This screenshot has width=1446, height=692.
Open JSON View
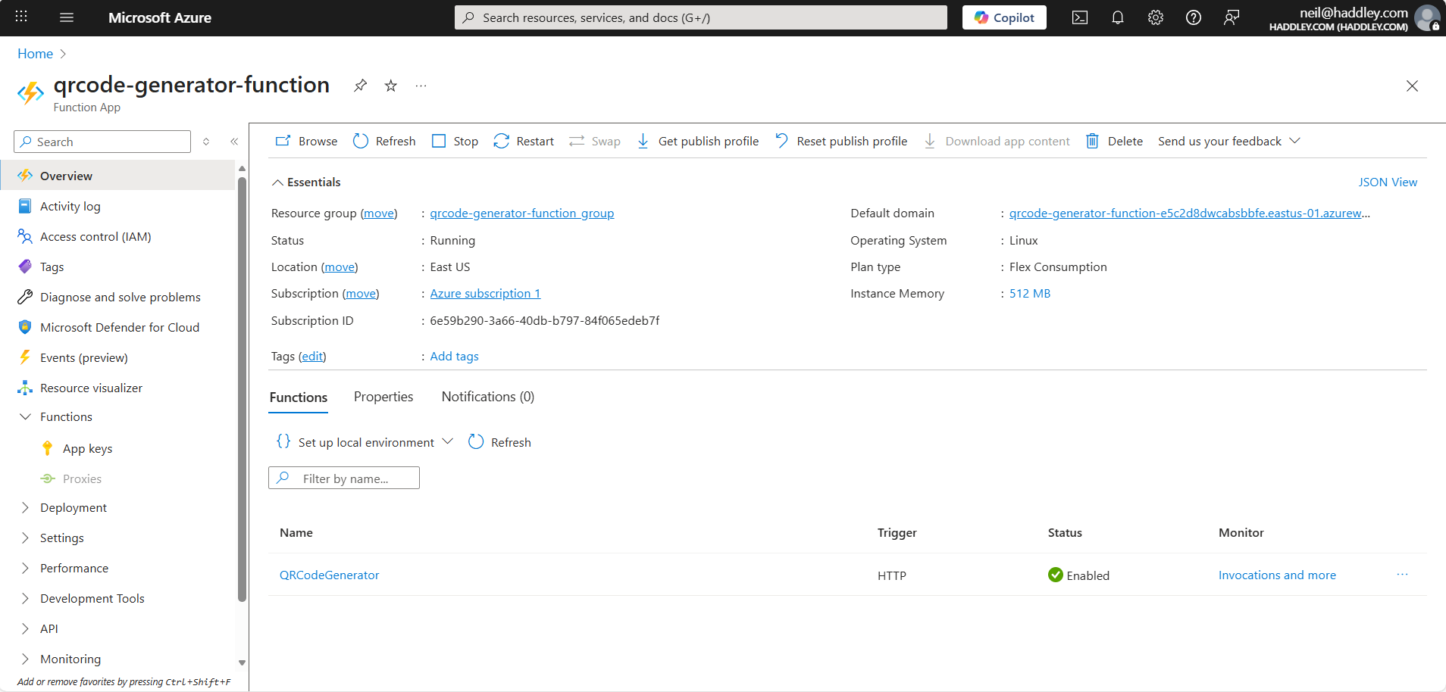[1388, 182]
